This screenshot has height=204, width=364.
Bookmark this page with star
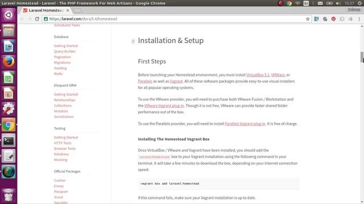[x=308, y=19]
